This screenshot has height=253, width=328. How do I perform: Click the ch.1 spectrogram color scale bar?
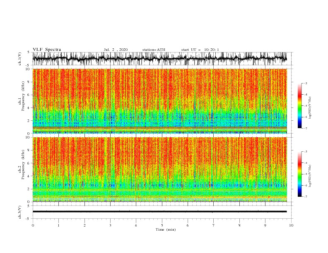tap(299, 106)
